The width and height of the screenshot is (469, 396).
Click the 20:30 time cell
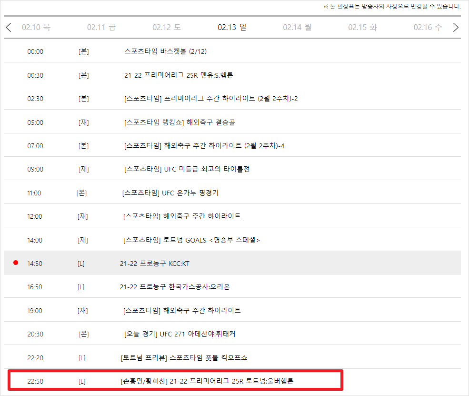point(35,334)
